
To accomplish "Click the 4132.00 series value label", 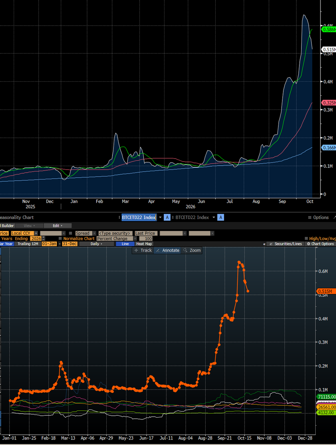I will pyautogui.click(x=326, y=413).
